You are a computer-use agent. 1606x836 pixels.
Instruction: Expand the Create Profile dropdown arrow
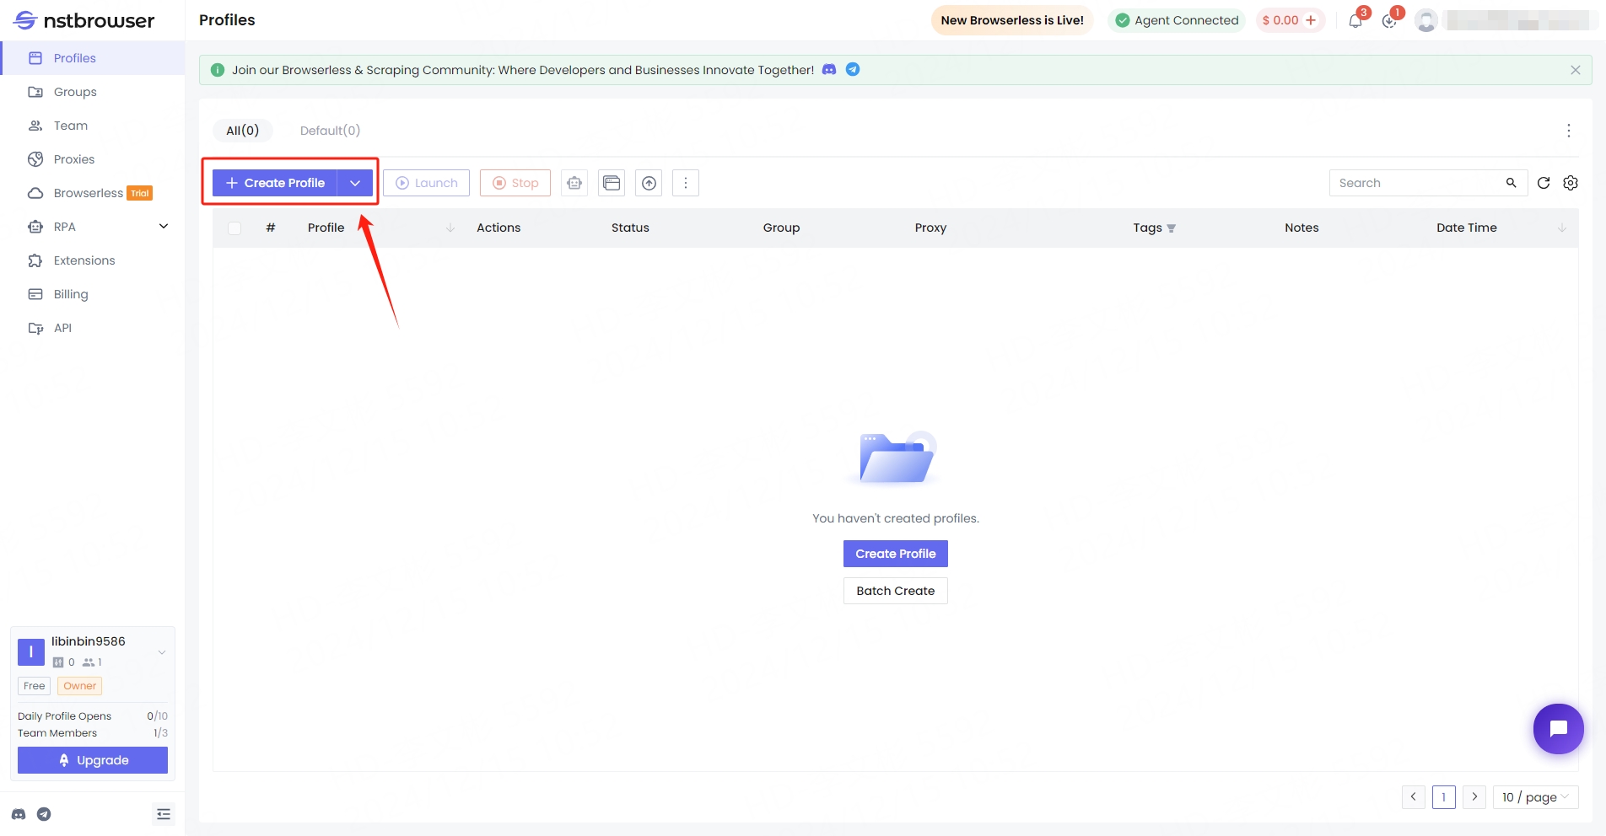tap(355, 183)
